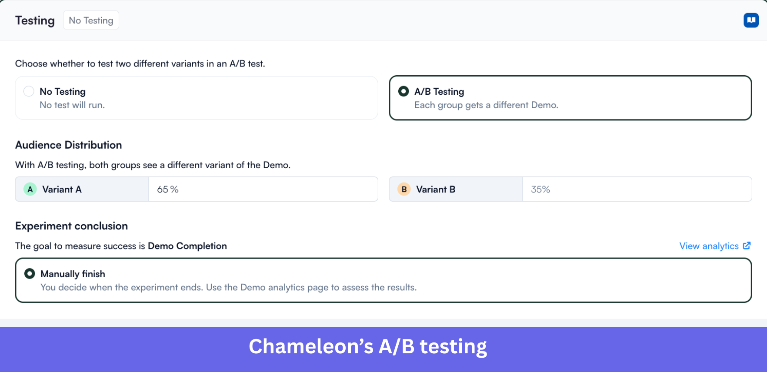Open View analytics

pyautogui.click(x=709, y=246)
